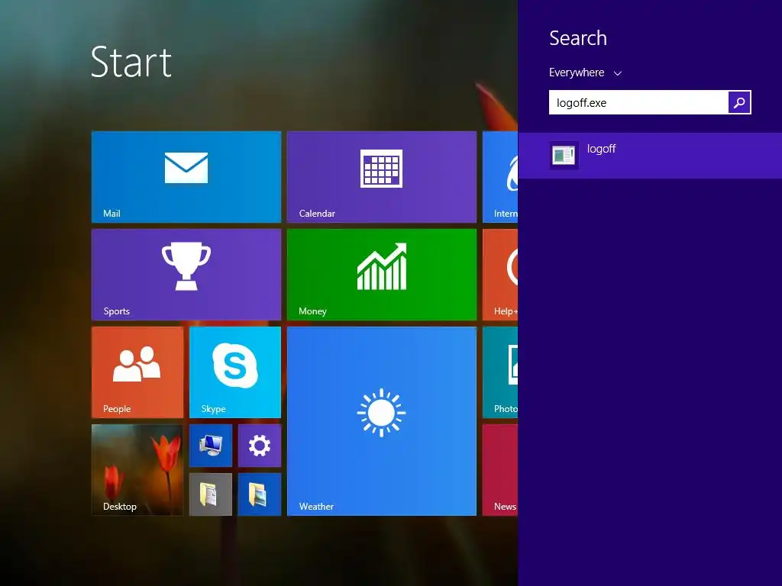Open the Money tile

coord(382,275)
